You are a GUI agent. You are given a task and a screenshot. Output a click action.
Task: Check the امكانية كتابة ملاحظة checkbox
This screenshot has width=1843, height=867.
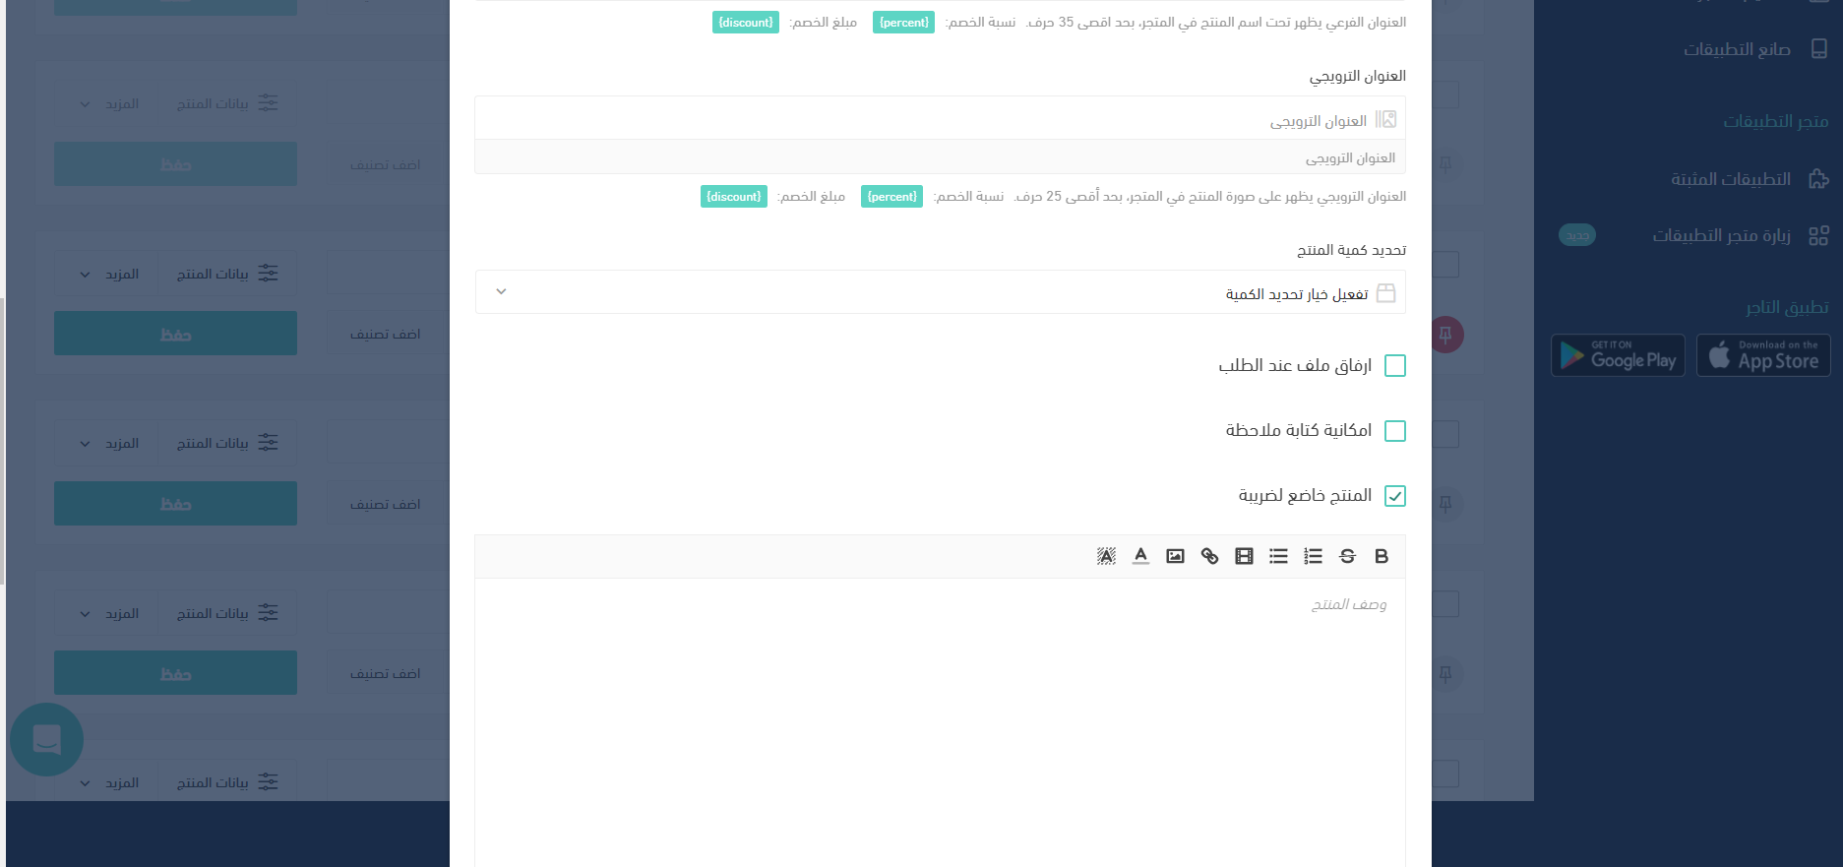1395,431
